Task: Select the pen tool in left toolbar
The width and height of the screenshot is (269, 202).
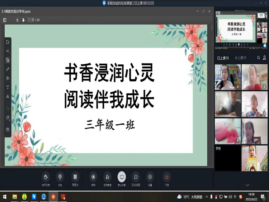Action: coord(8,69)
